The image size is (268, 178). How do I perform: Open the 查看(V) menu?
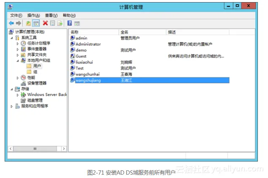tap(51, 15)
